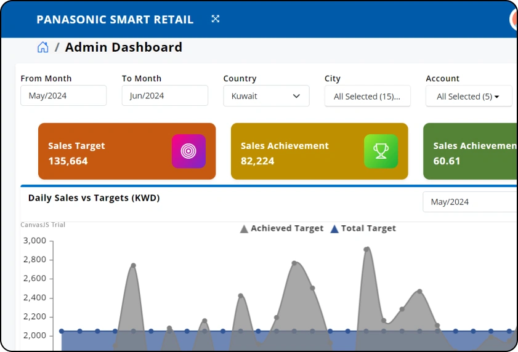
Task: Click the From Month filter label
Action: (x=46, y=79)
